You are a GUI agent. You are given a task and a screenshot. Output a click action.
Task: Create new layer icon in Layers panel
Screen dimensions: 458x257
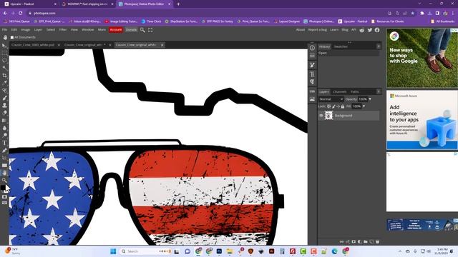[x=371, y=241]
